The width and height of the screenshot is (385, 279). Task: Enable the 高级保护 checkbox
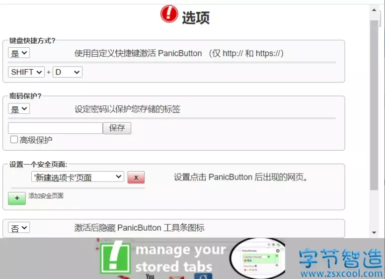coord(14,140)
